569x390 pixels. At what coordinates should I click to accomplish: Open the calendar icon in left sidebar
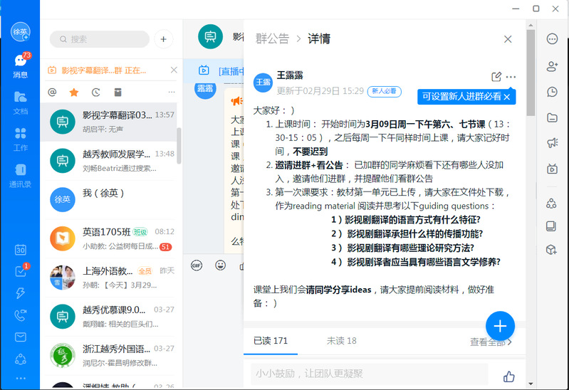[x=20, y=250]
